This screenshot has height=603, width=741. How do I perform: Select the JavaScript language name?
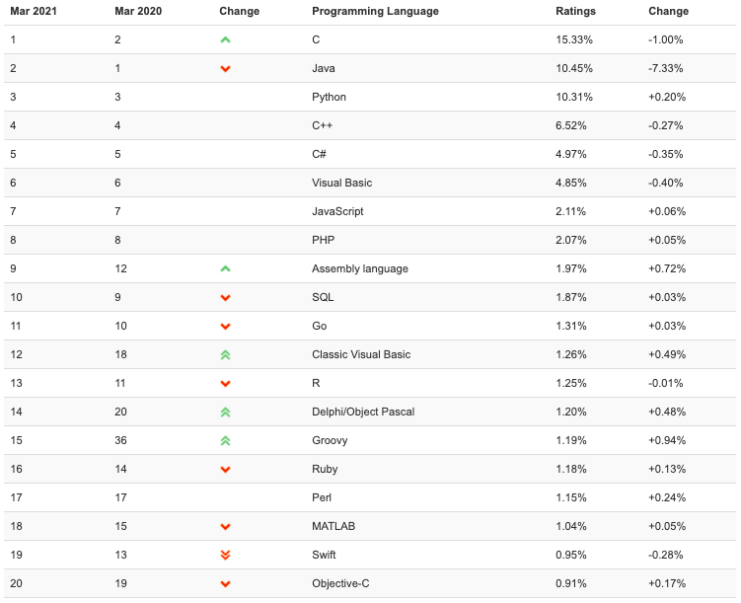tap(337, 212)
